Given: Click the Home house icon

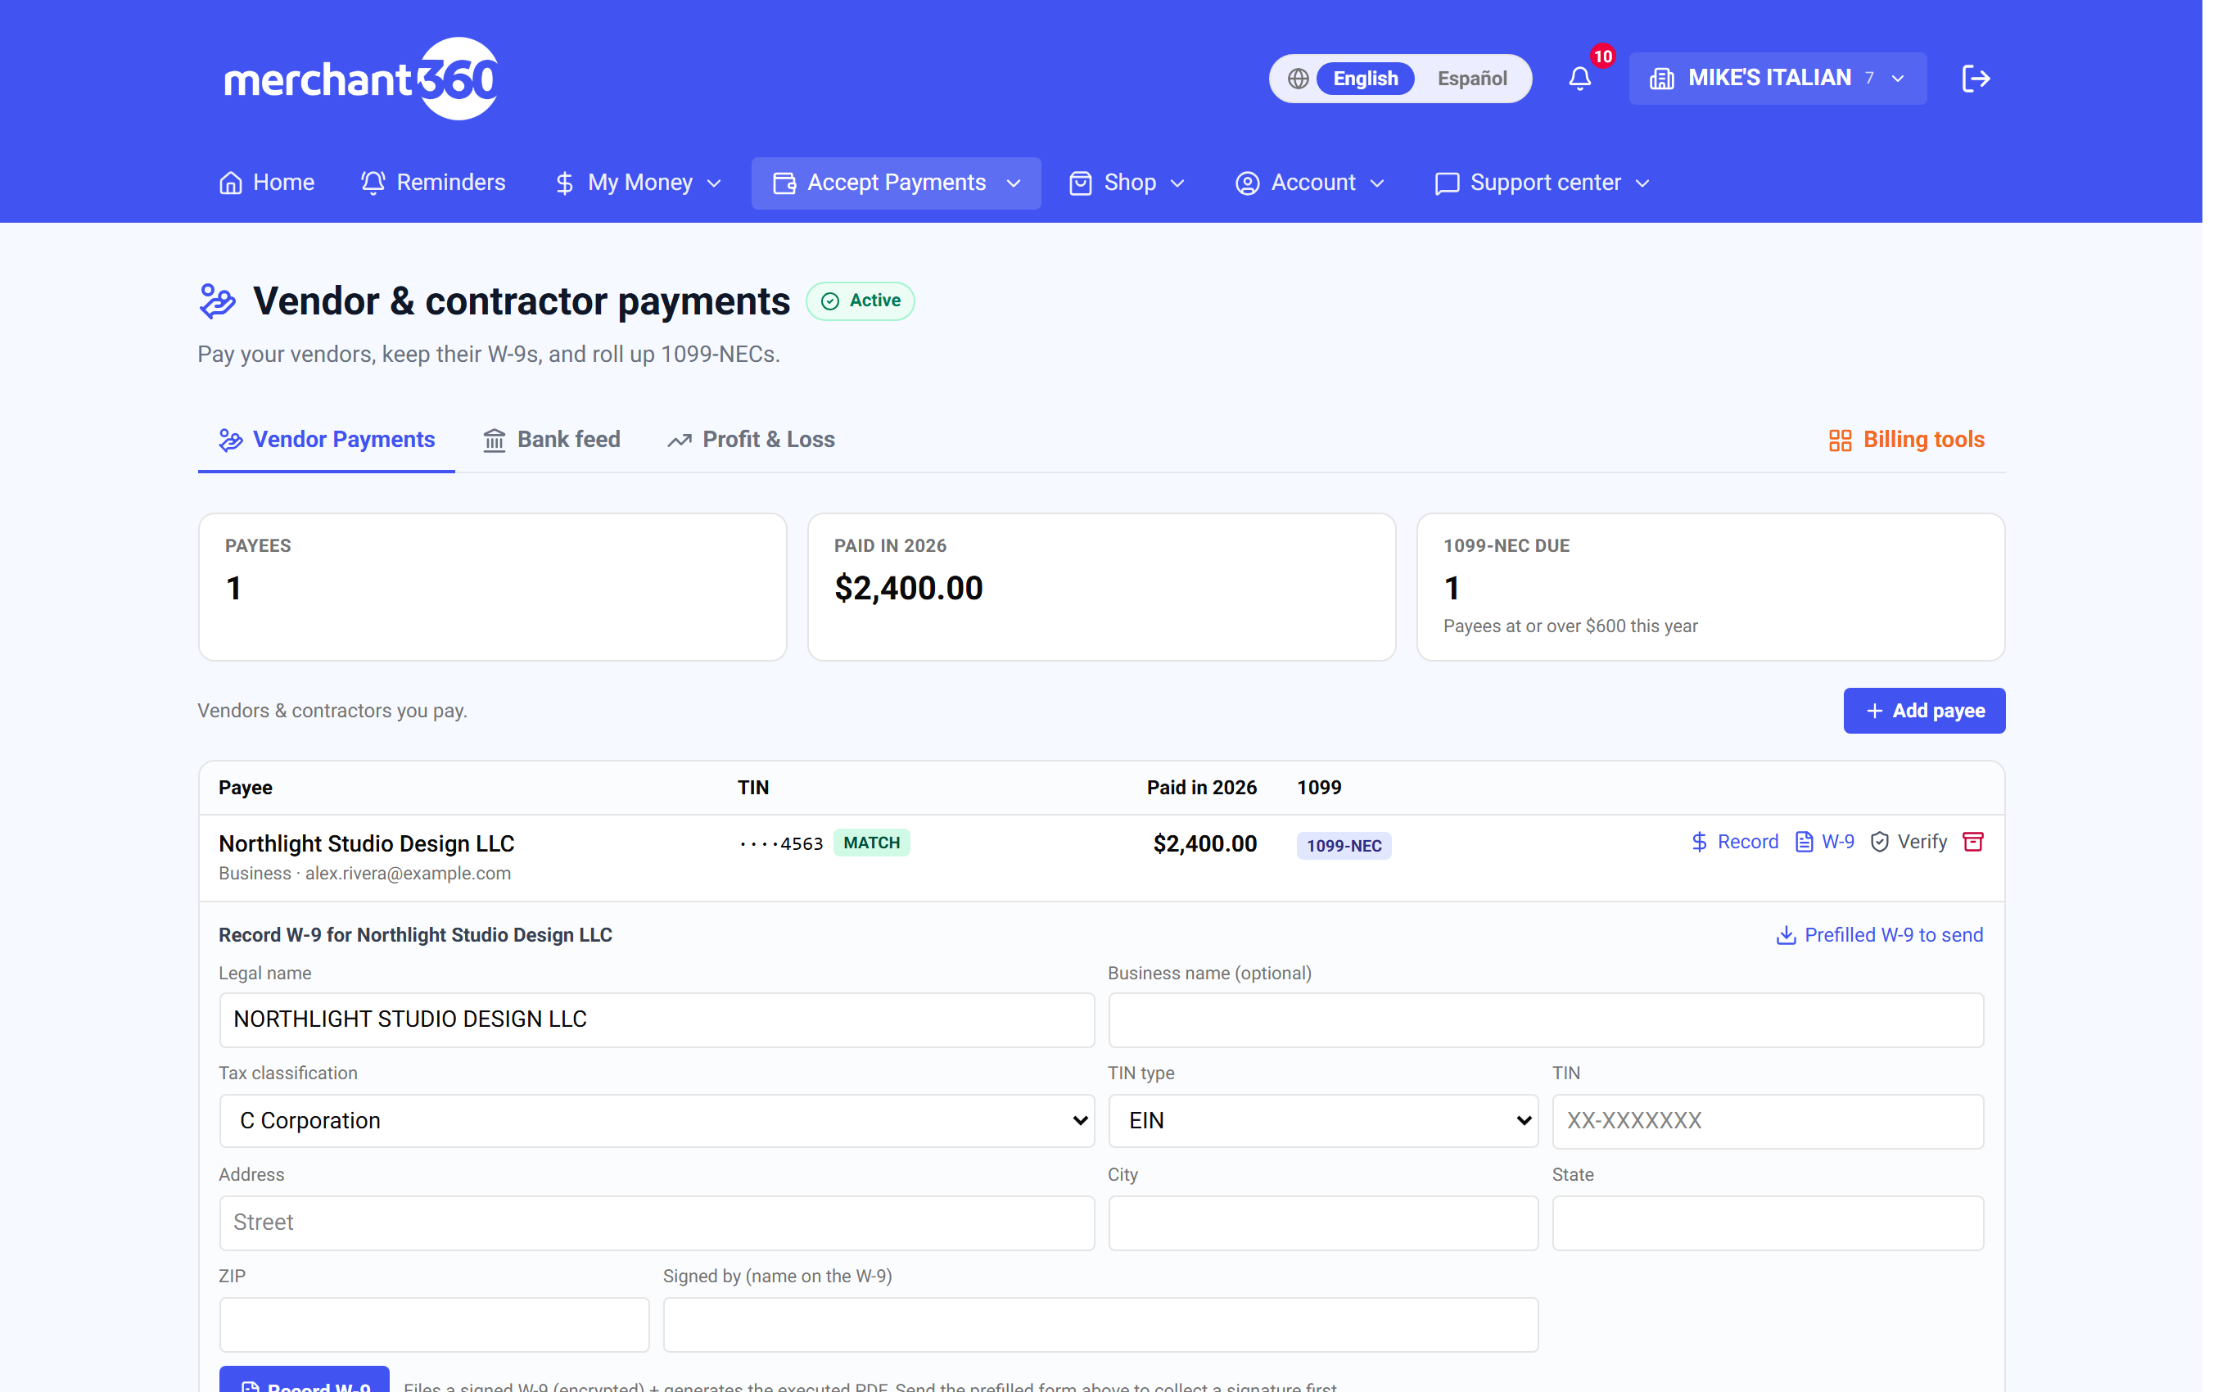Looking at the screenshot, I should (x=230, y=183).
